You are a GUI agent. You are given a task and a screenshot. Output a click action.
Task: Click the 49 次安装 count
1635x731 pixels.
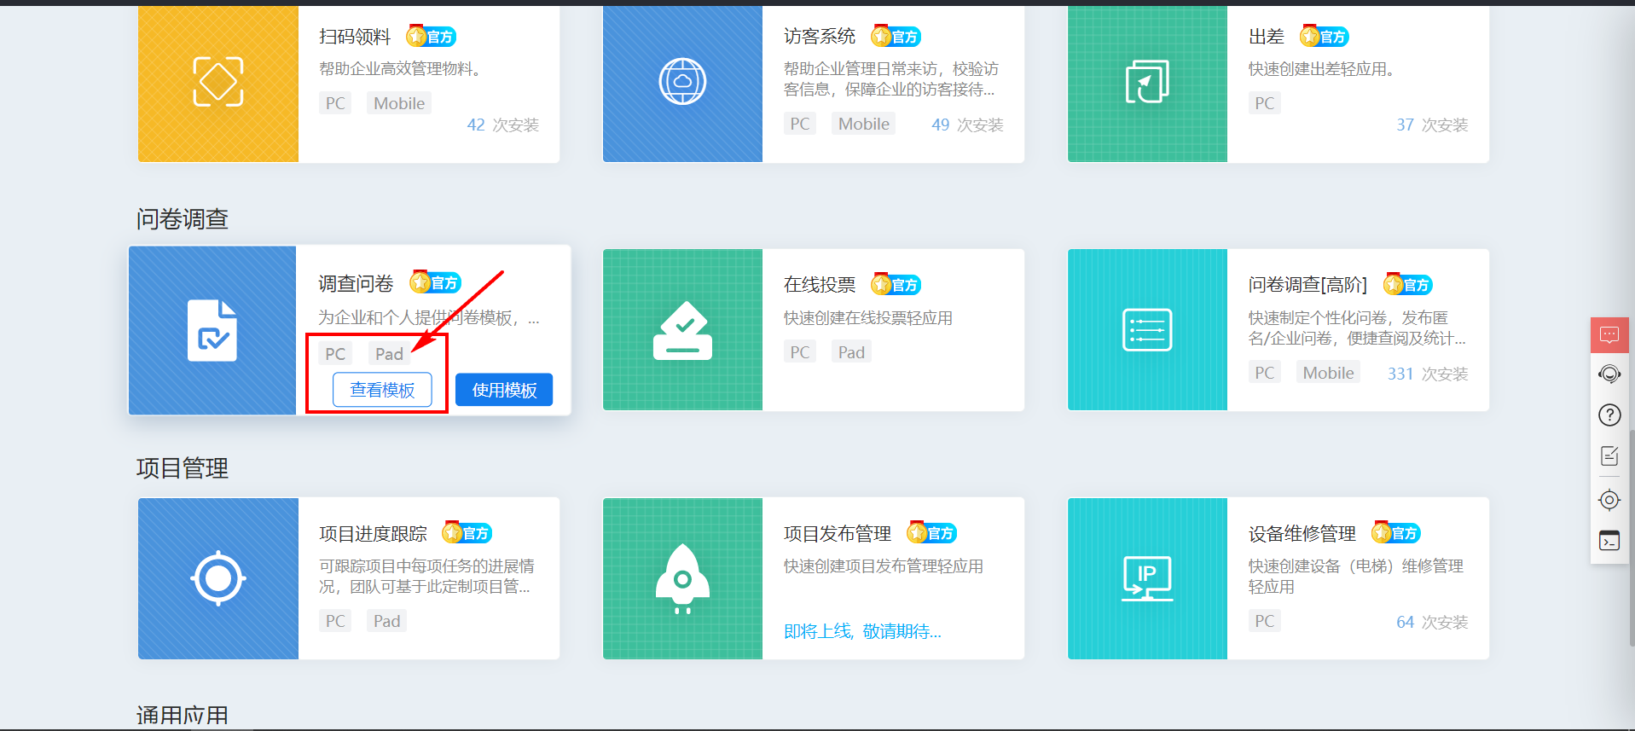coord(967,125)
